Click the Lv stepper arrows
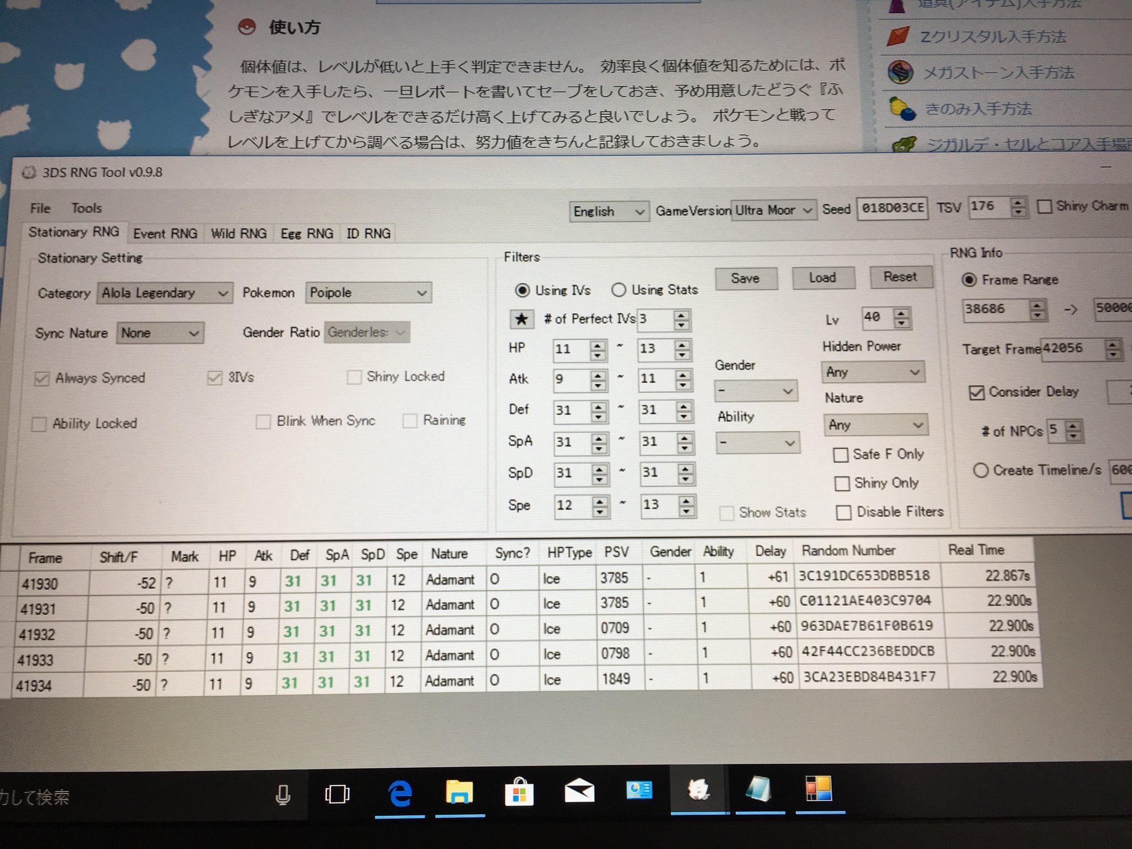 [x=902, y=318]
